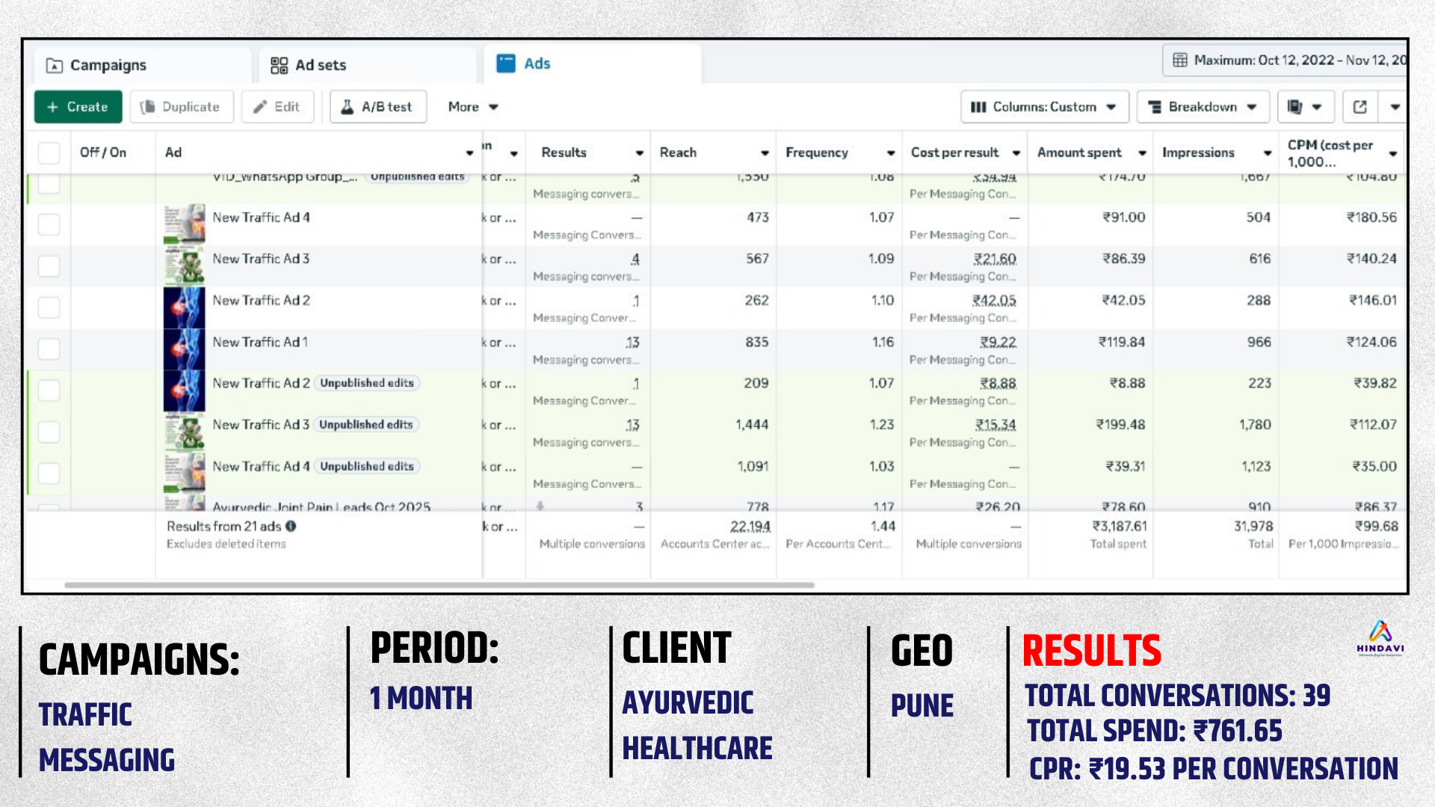Click the export share icon button
This screenshot has width=1435, height=807.
[x=1360, y=107]
